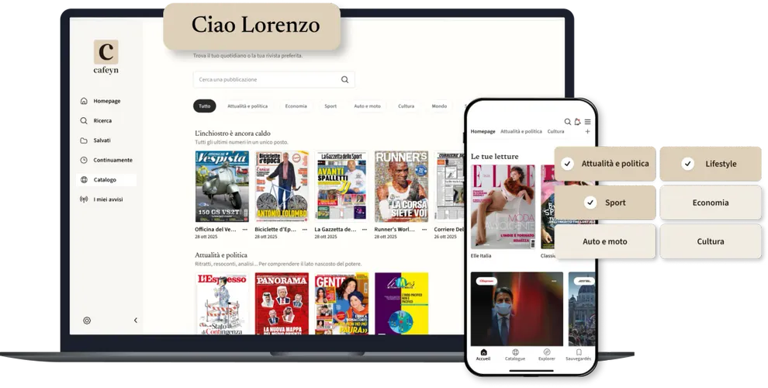Tap the Catalogue globe icon in the phone bar

tap(515, 352)
